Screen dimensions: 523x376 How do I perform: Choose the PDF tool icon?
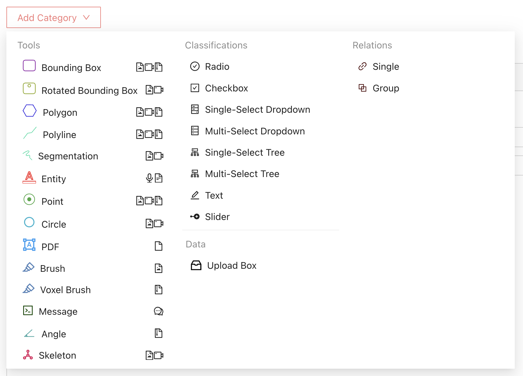[x=29, y=245]
